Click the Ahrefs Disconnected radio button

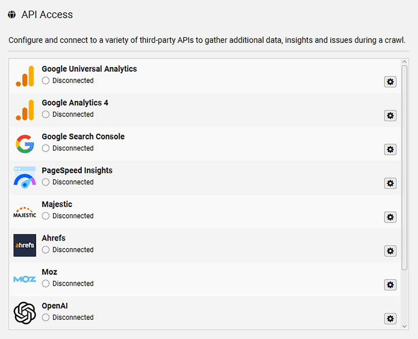coord(46,250)
